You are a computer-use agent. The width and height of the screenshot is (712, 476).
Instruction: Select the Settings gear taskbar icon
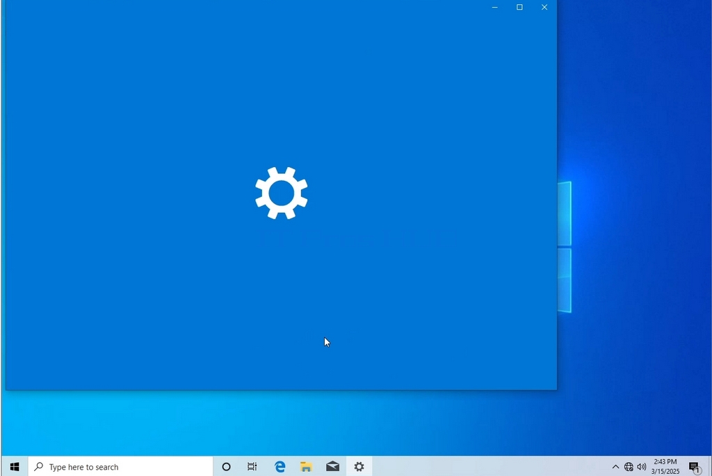tap(359, 466)
